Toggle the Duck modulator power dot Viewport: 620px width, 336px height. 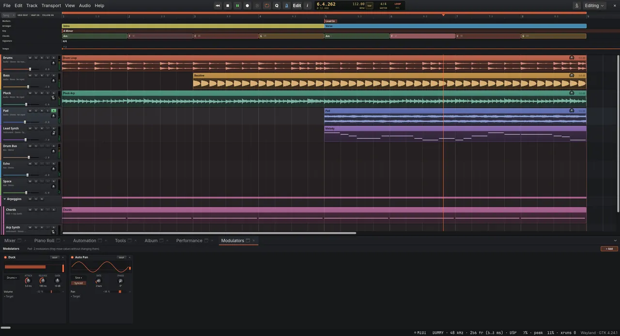coord(5,257)
